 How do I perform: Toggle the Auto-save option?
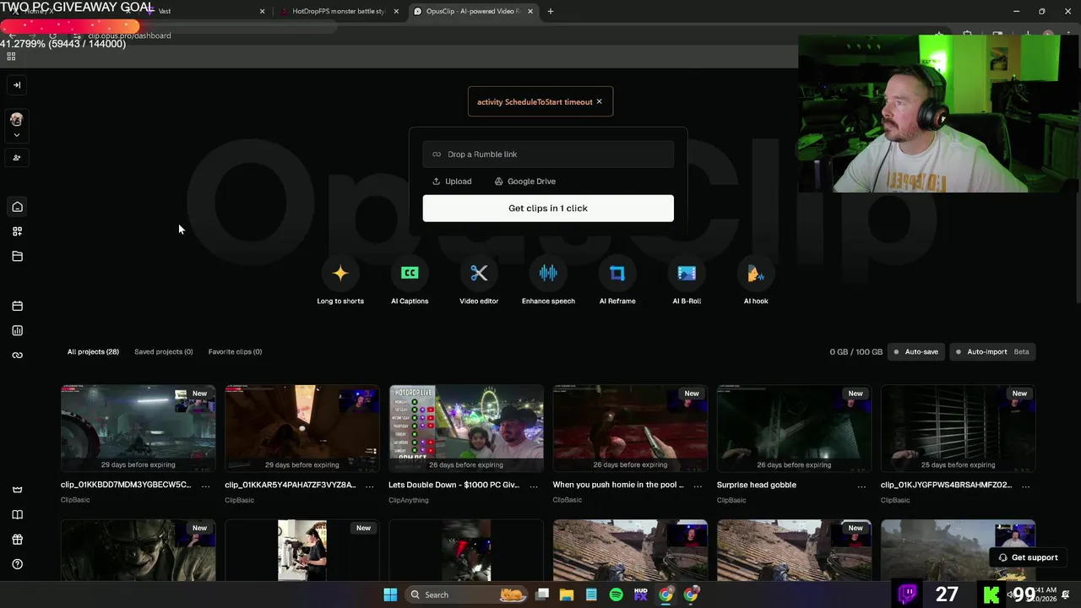pos(915,351)
